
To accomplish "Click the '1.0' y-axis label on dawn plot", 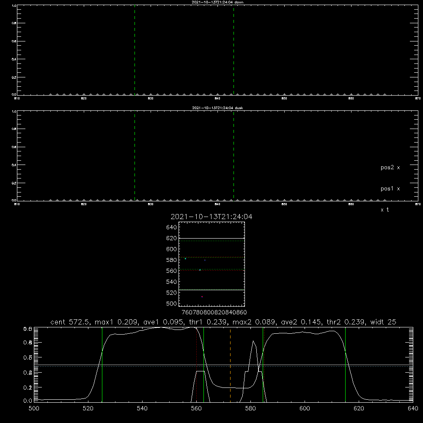I will tap(14, 5).
